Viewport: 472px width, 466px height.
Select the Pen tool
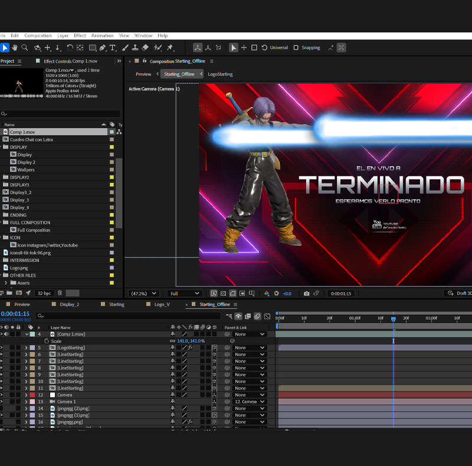tap(103, 48)
